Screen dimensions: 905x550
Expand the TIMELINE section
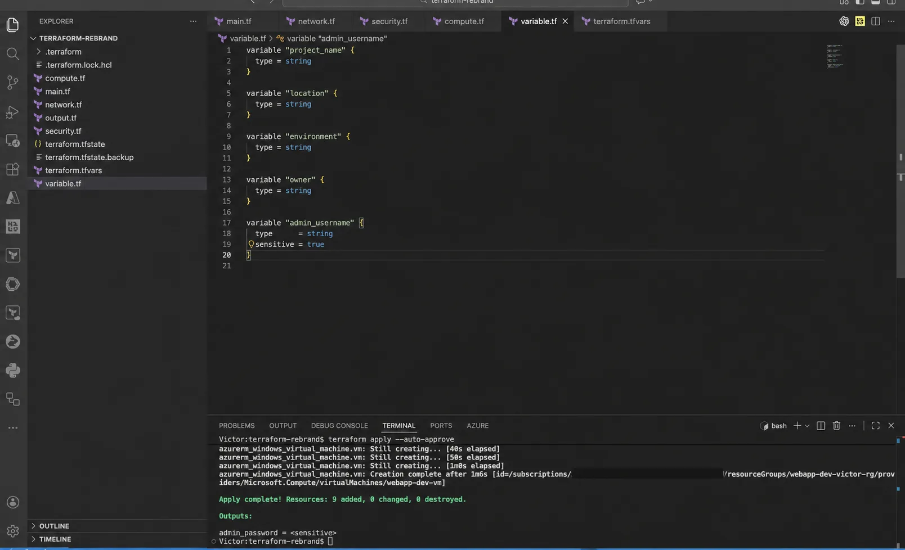point(118,539)
